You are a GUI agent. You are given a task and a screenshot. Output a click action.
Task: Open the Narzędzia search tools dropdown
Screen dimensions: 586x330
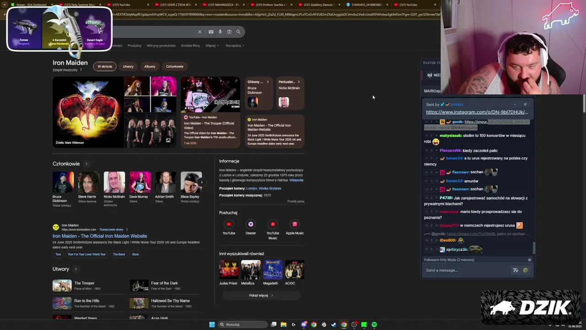[x=235, y=45]
